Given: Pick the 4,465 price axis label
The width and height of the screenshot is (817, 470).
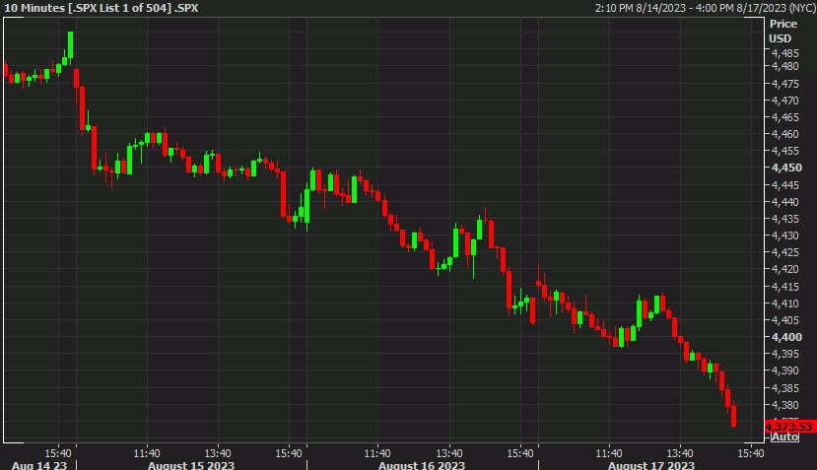Looking at the screenshot, I should (785, 117).
